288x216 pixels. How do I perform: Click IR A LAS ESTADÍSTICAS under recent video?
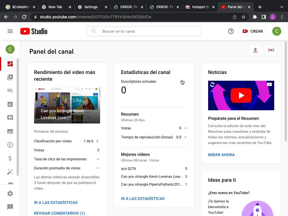(56, 202)
